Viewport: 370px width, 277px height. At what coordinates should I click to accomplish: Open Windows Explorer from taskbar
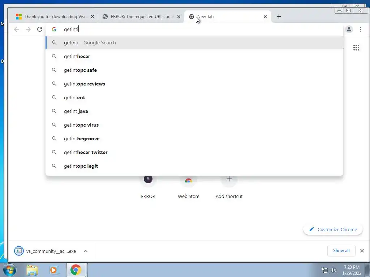(32, 270)
